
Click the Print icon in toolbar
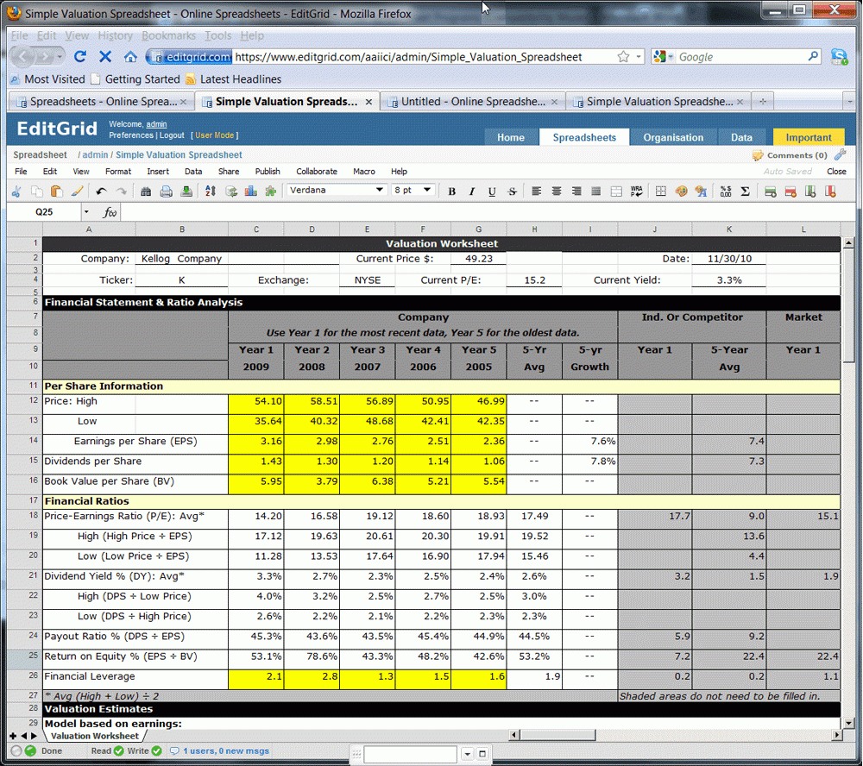[x=166, y=191]
